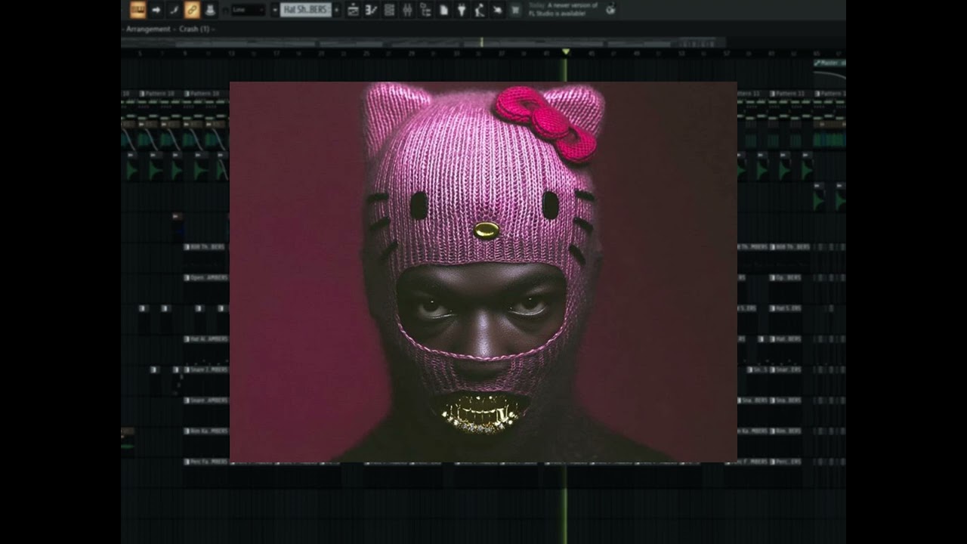Screen dimensions: 967x544
Task: Click arrow right of Hat Sh..BERS pattern selector
Action: pyautogui.click(x=336, y=10)
